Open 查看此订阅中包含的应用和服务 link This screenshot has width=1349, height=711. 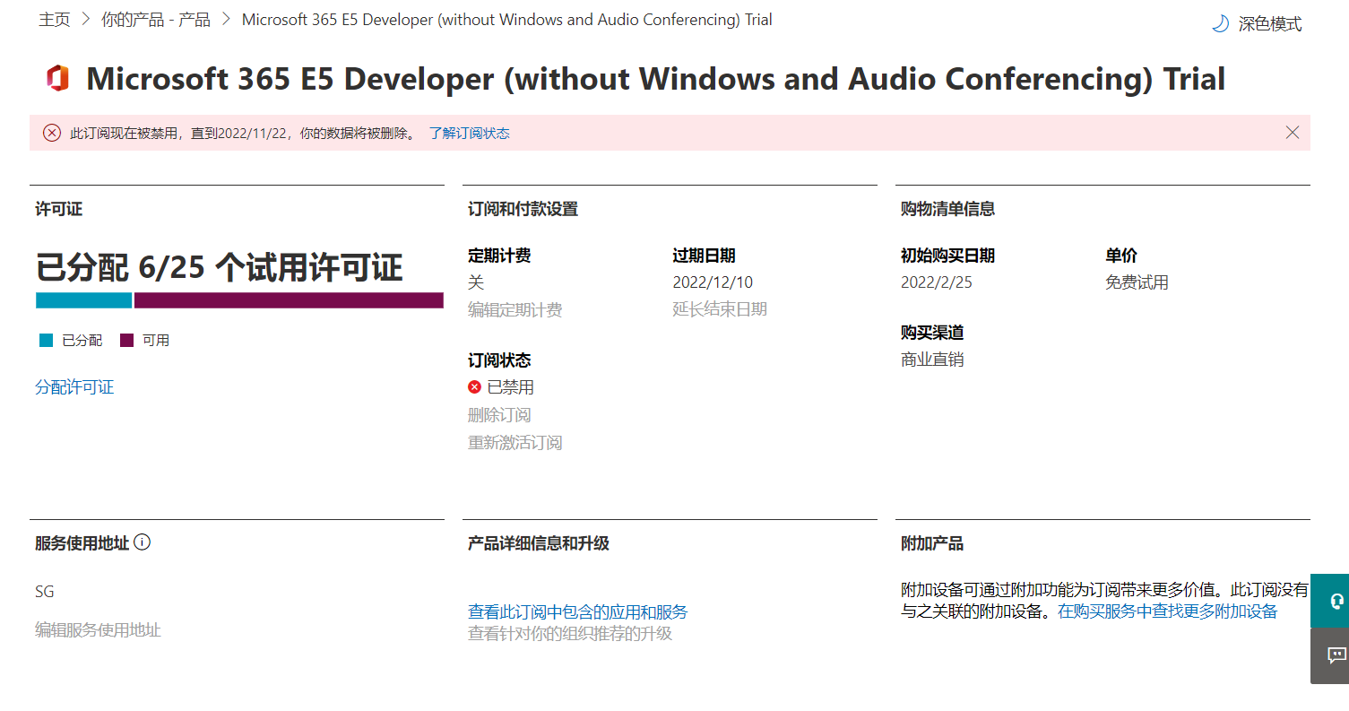(x=577, y=612)
